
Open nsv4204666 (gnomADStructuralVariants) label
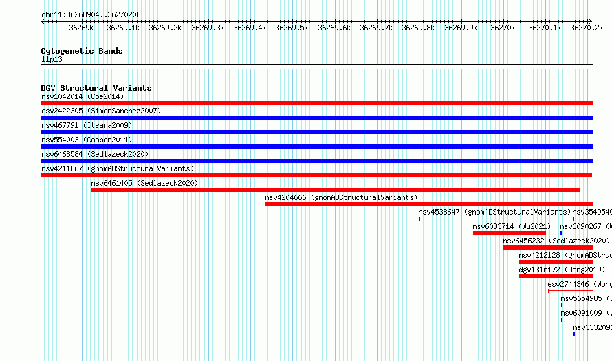(x=341, y=197)
